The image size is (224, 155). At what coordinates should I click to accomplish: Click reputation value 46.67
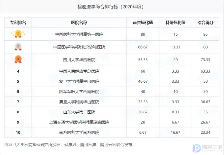tap(143, 81)
